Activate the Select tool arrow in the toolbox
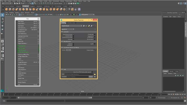Viewport: 187px width, 105px height. click(x=2, y=15)
